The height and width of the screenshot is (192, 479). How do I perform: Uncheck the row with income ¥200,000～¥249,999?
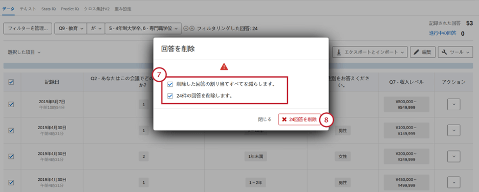coord(11,156)
